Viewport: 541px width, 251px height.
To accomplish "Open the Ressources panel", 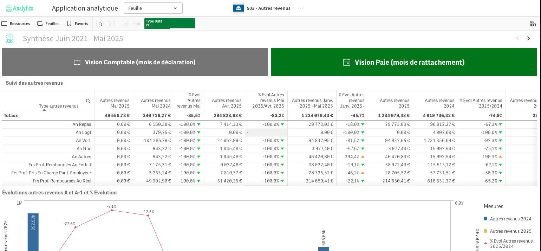I will (16, 24).
